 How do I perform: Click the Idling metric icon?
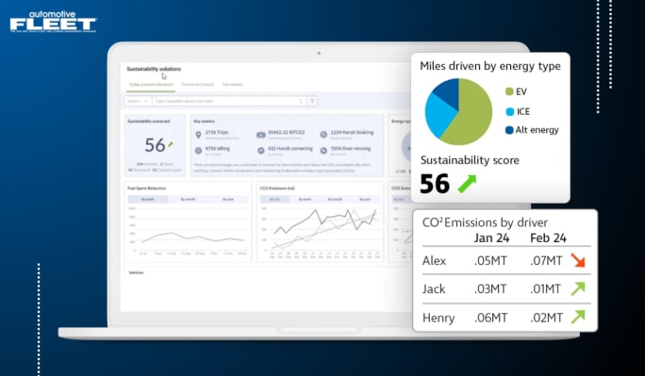pyautogui.click(x=198, y=151)
